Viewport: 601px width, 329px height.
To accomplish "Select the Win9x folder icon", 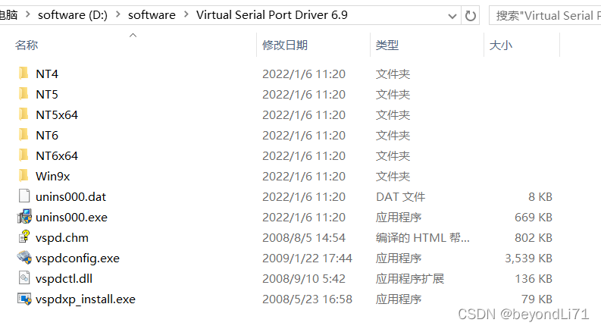I will point(23,176).
